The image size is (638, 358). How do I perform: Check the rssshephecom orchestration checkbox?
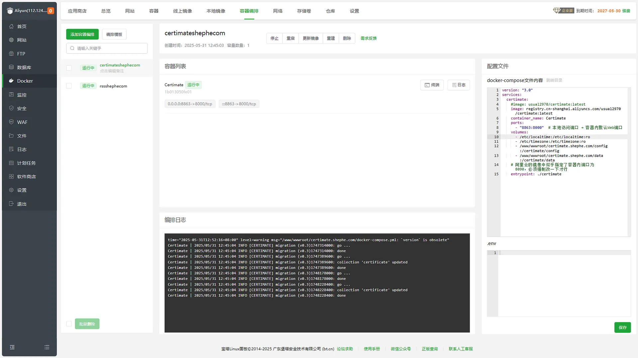click(69, 86)
